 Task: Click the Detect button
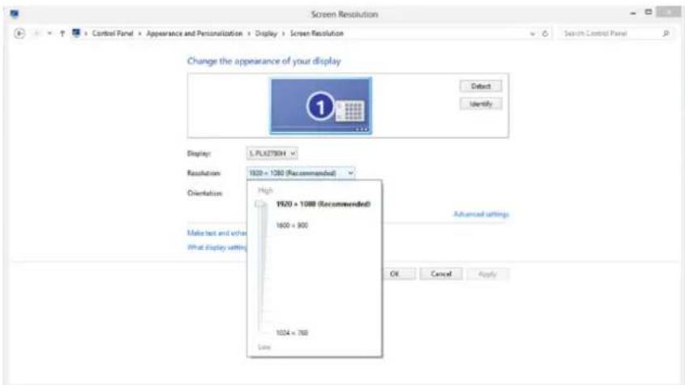(481, 86)
